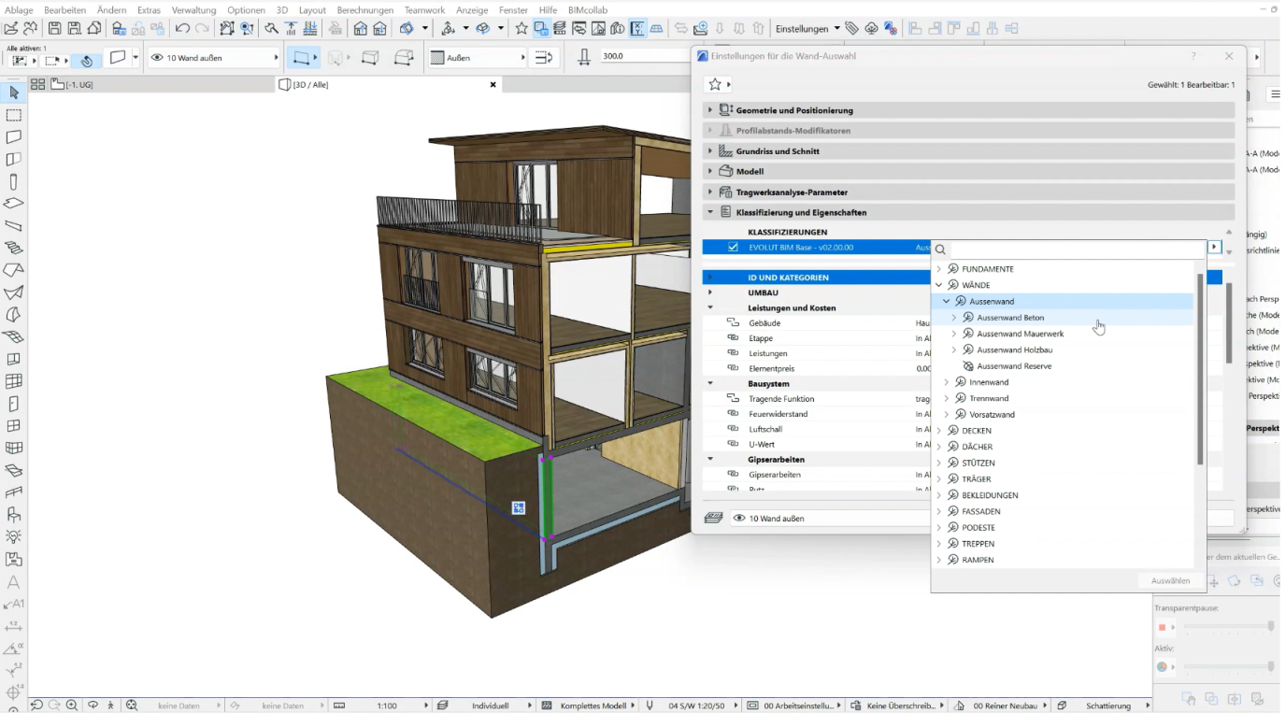Open the Berechnungen menu
Screen dimensions: 1286x713
pyautogui.click(x=365, y=9)
